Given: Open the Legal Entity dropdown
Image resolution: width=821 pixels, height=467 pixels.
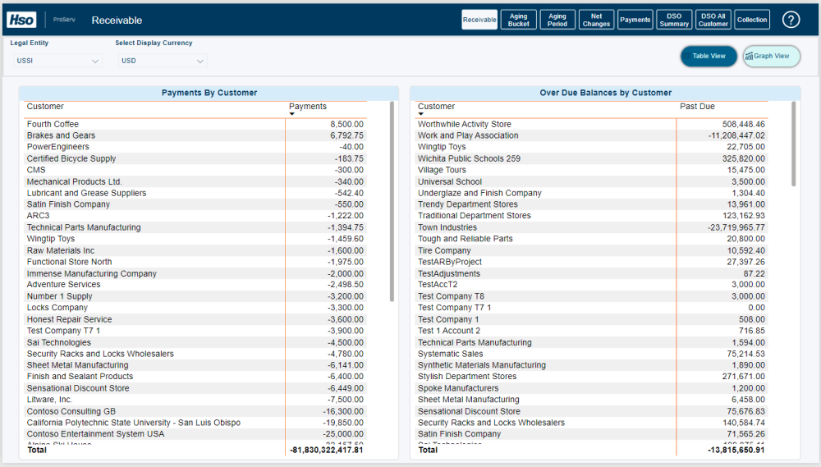Looking at the screenshot, I should (56, 61).
